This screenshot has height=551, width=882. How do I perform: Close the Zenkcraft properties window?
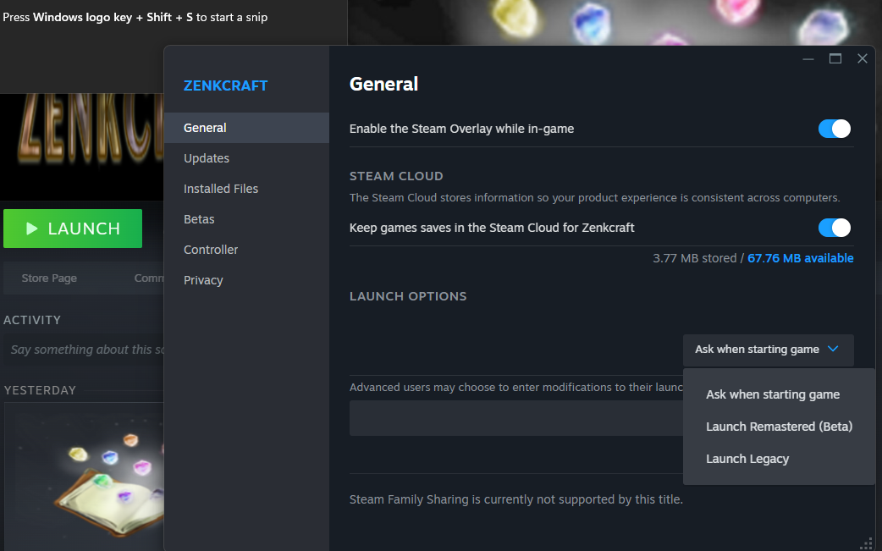[863, 58]
